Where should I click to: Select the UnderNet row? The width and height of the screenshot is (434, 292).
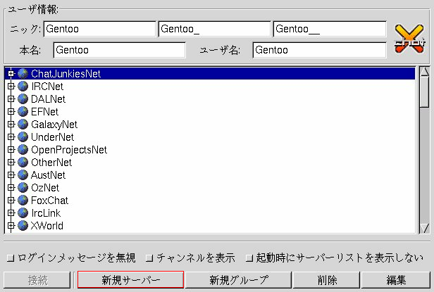point(210,137)
